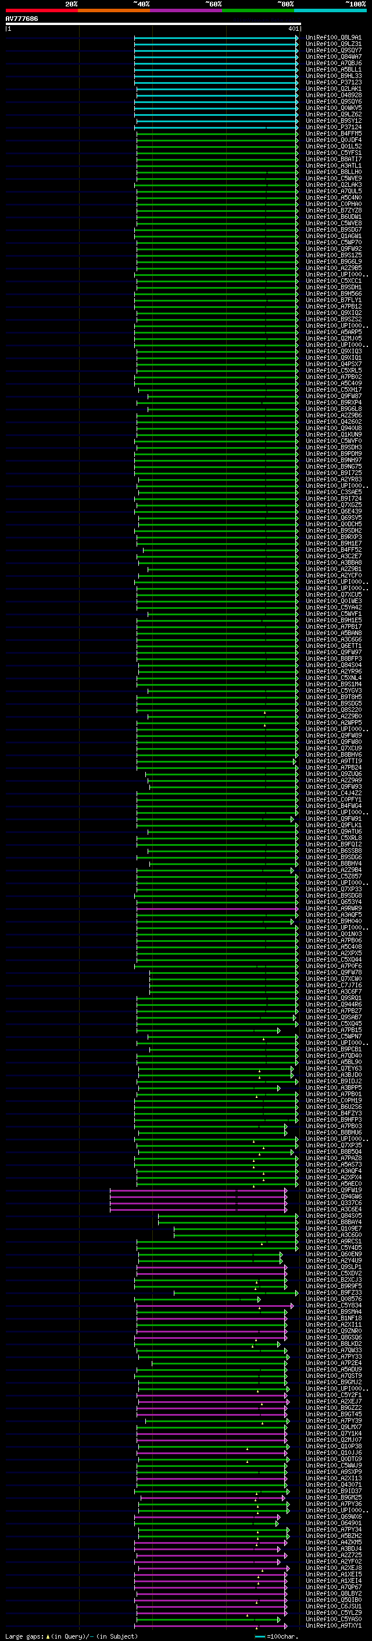This screenshot has width=372, height=1641.
Task: Click hit label UniRef100_B8LLH0
Action: 334,171
